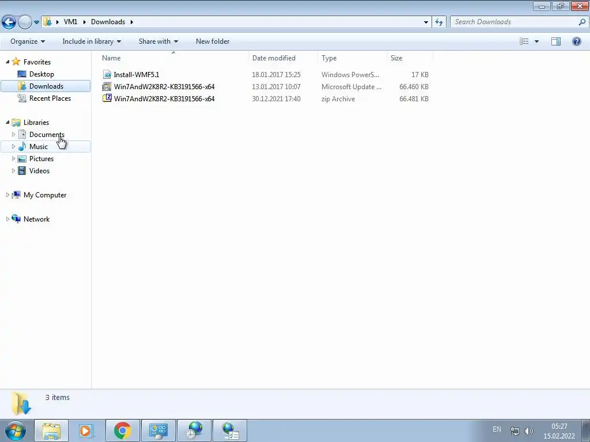Expand My Computer tree node

(7, 195)
